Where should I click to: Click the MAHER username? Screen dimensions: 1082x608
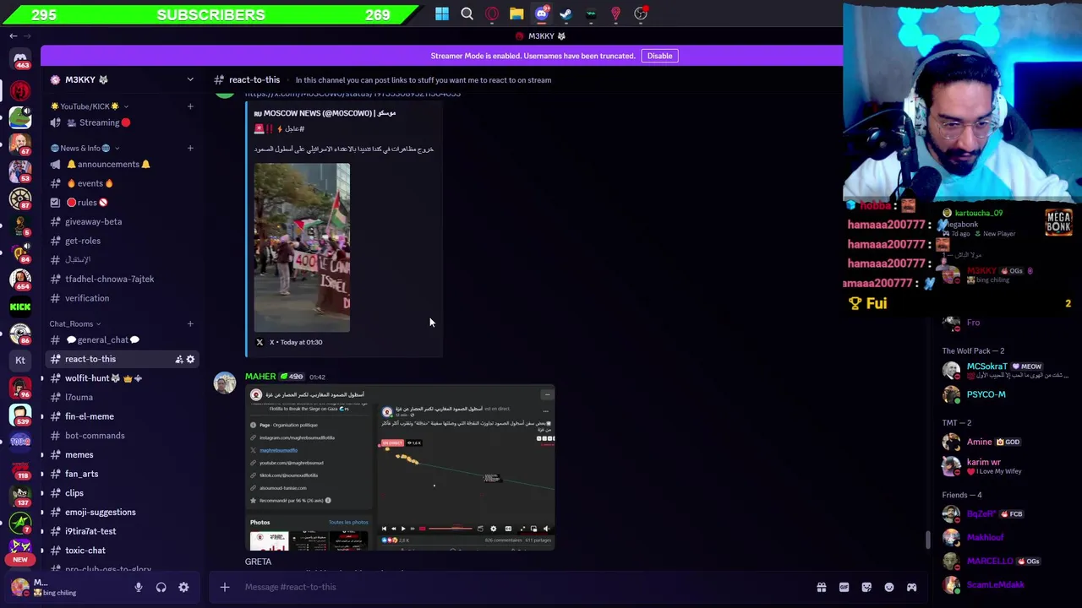click(260, 377)
